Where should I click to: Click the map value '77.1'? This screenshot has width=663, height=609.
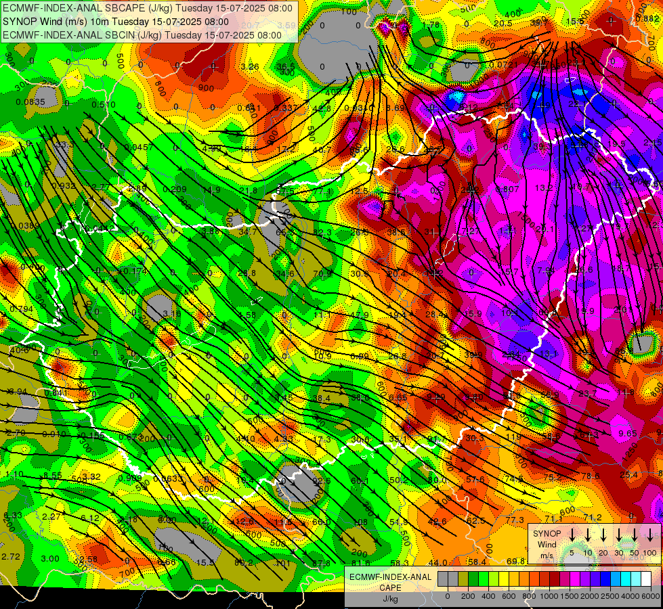point(322,191)
